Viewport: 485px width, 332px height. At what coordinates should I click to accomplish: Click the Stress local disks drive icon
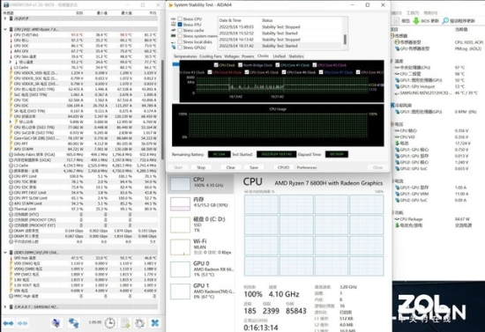(173, 41)
